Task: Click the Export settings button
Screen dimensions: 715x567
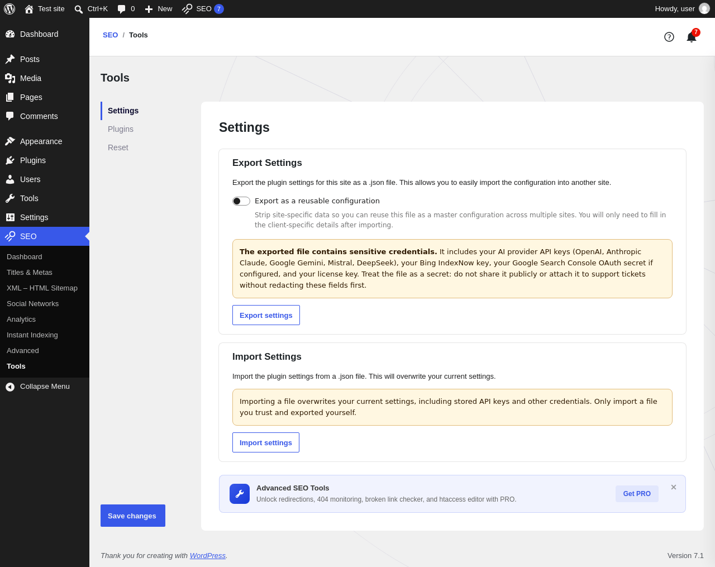Action: click(266, 315)
